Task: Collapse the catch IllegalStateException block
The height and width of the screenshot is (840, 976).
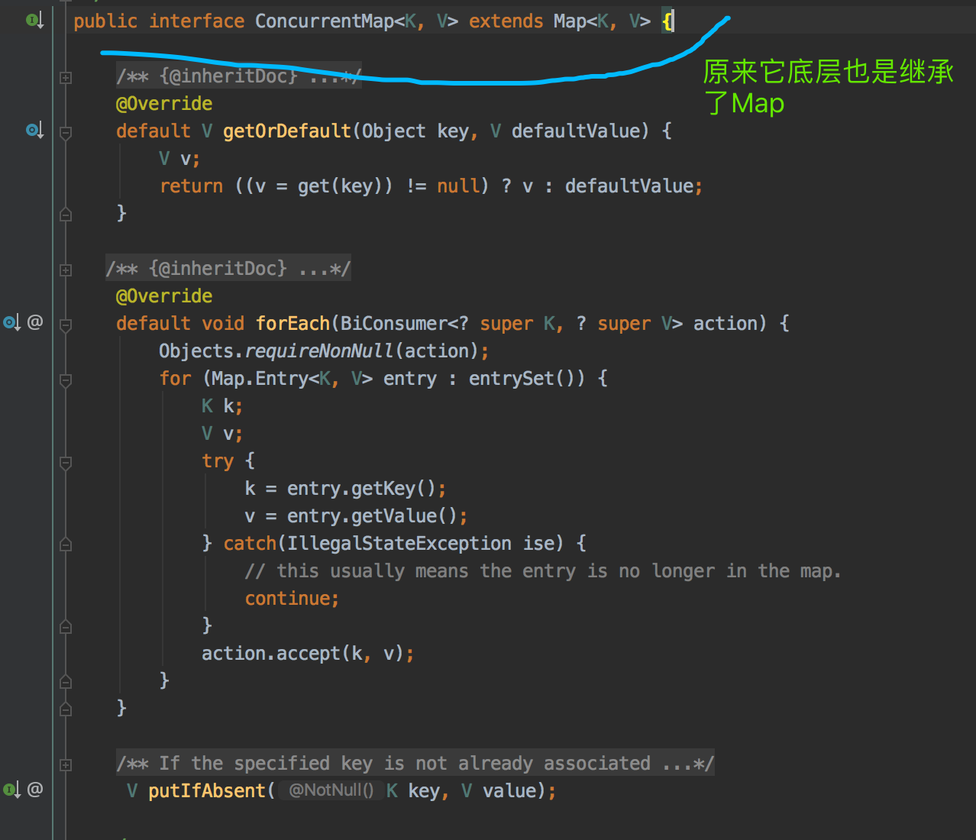Action: point(66,544)
